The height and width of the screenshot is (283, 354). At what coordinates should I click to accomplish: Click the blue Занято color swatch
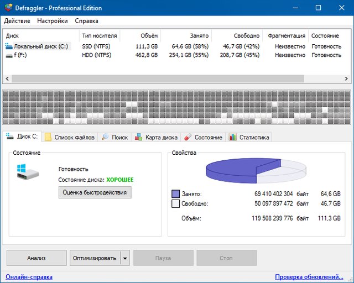tap(176, 194)
